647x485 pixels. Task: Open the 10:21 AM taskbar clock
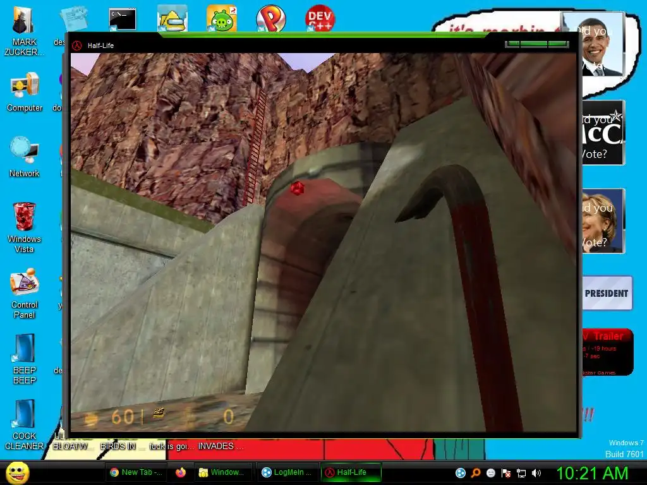pos(592,473)
